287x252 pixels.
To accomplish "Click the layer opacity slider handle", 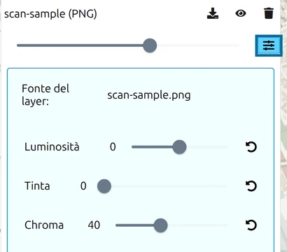I will tap(150, 45).
